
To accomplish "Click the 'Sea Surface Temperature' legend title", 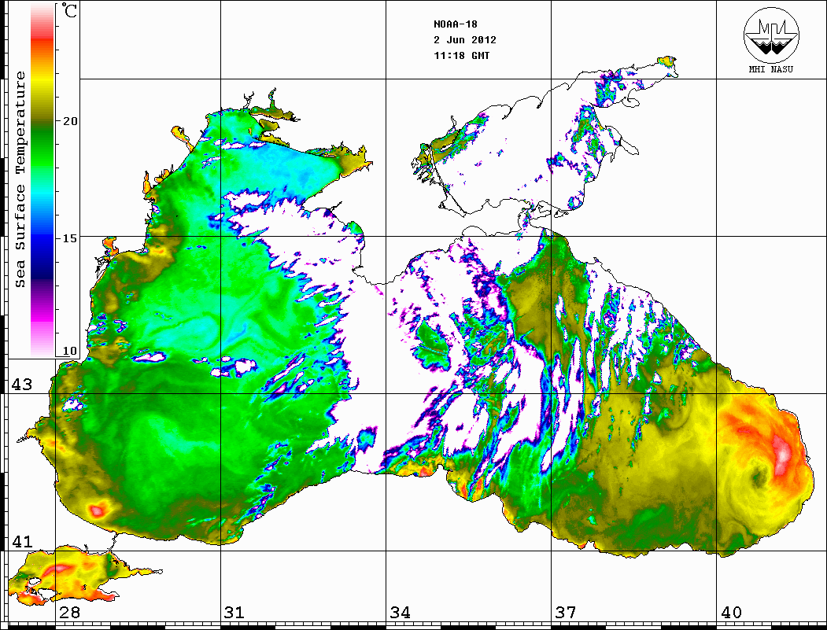I will point(20,179).
